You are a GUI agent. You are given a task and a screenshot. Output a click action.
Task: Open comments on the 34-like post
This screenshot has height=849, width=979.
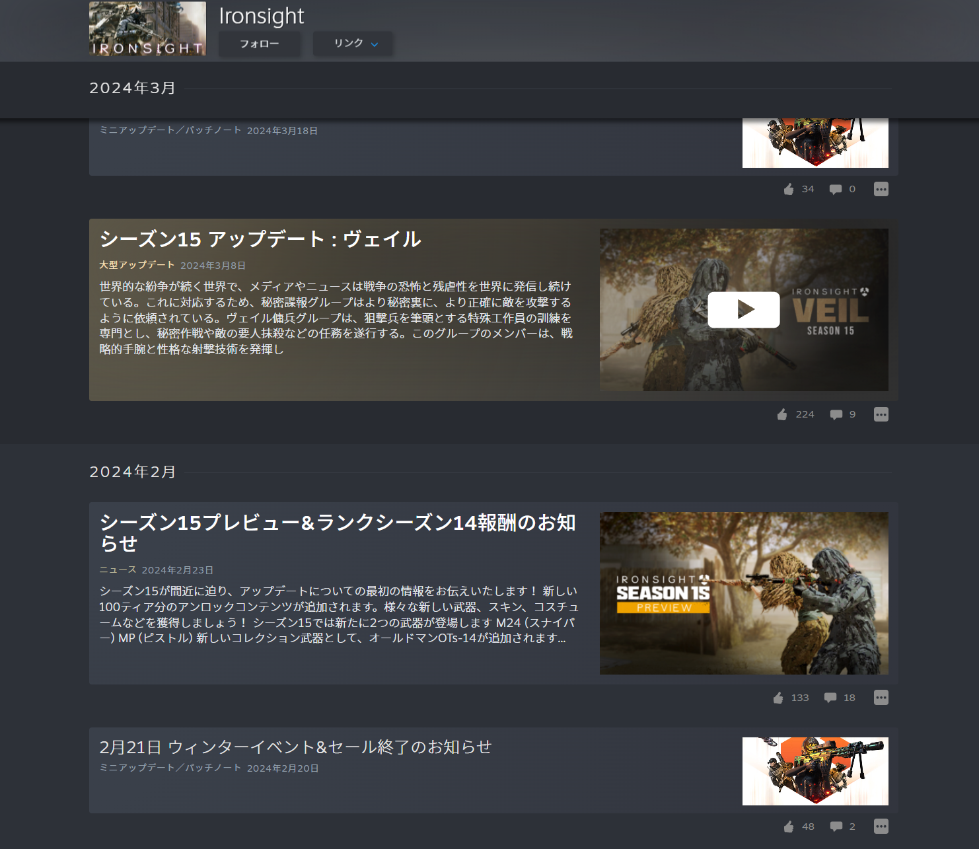tap(836, 189)
